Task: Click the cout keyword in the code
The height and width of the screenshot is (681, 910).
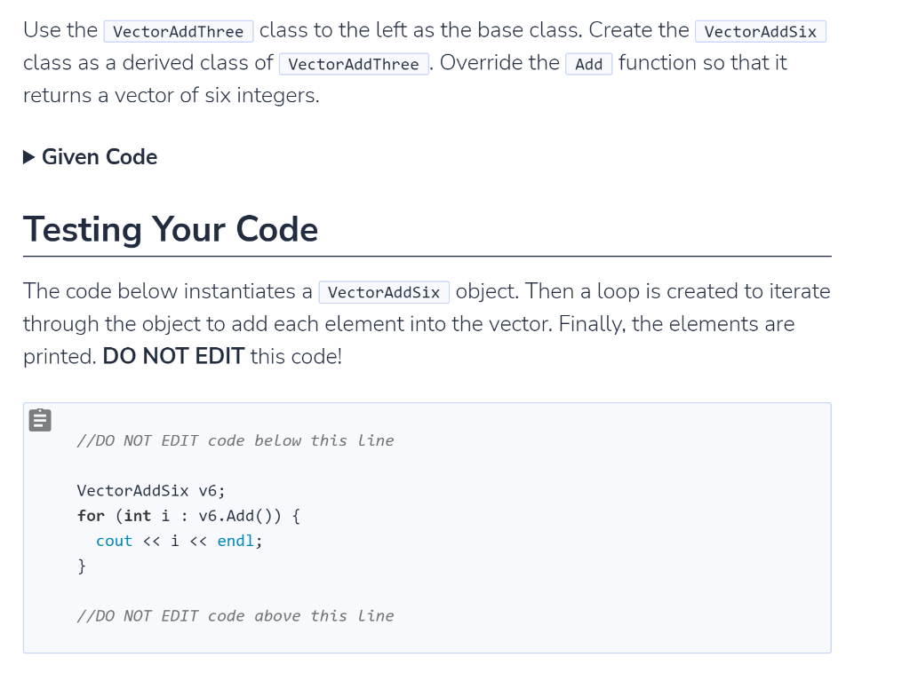Action: tap(114, 541)
